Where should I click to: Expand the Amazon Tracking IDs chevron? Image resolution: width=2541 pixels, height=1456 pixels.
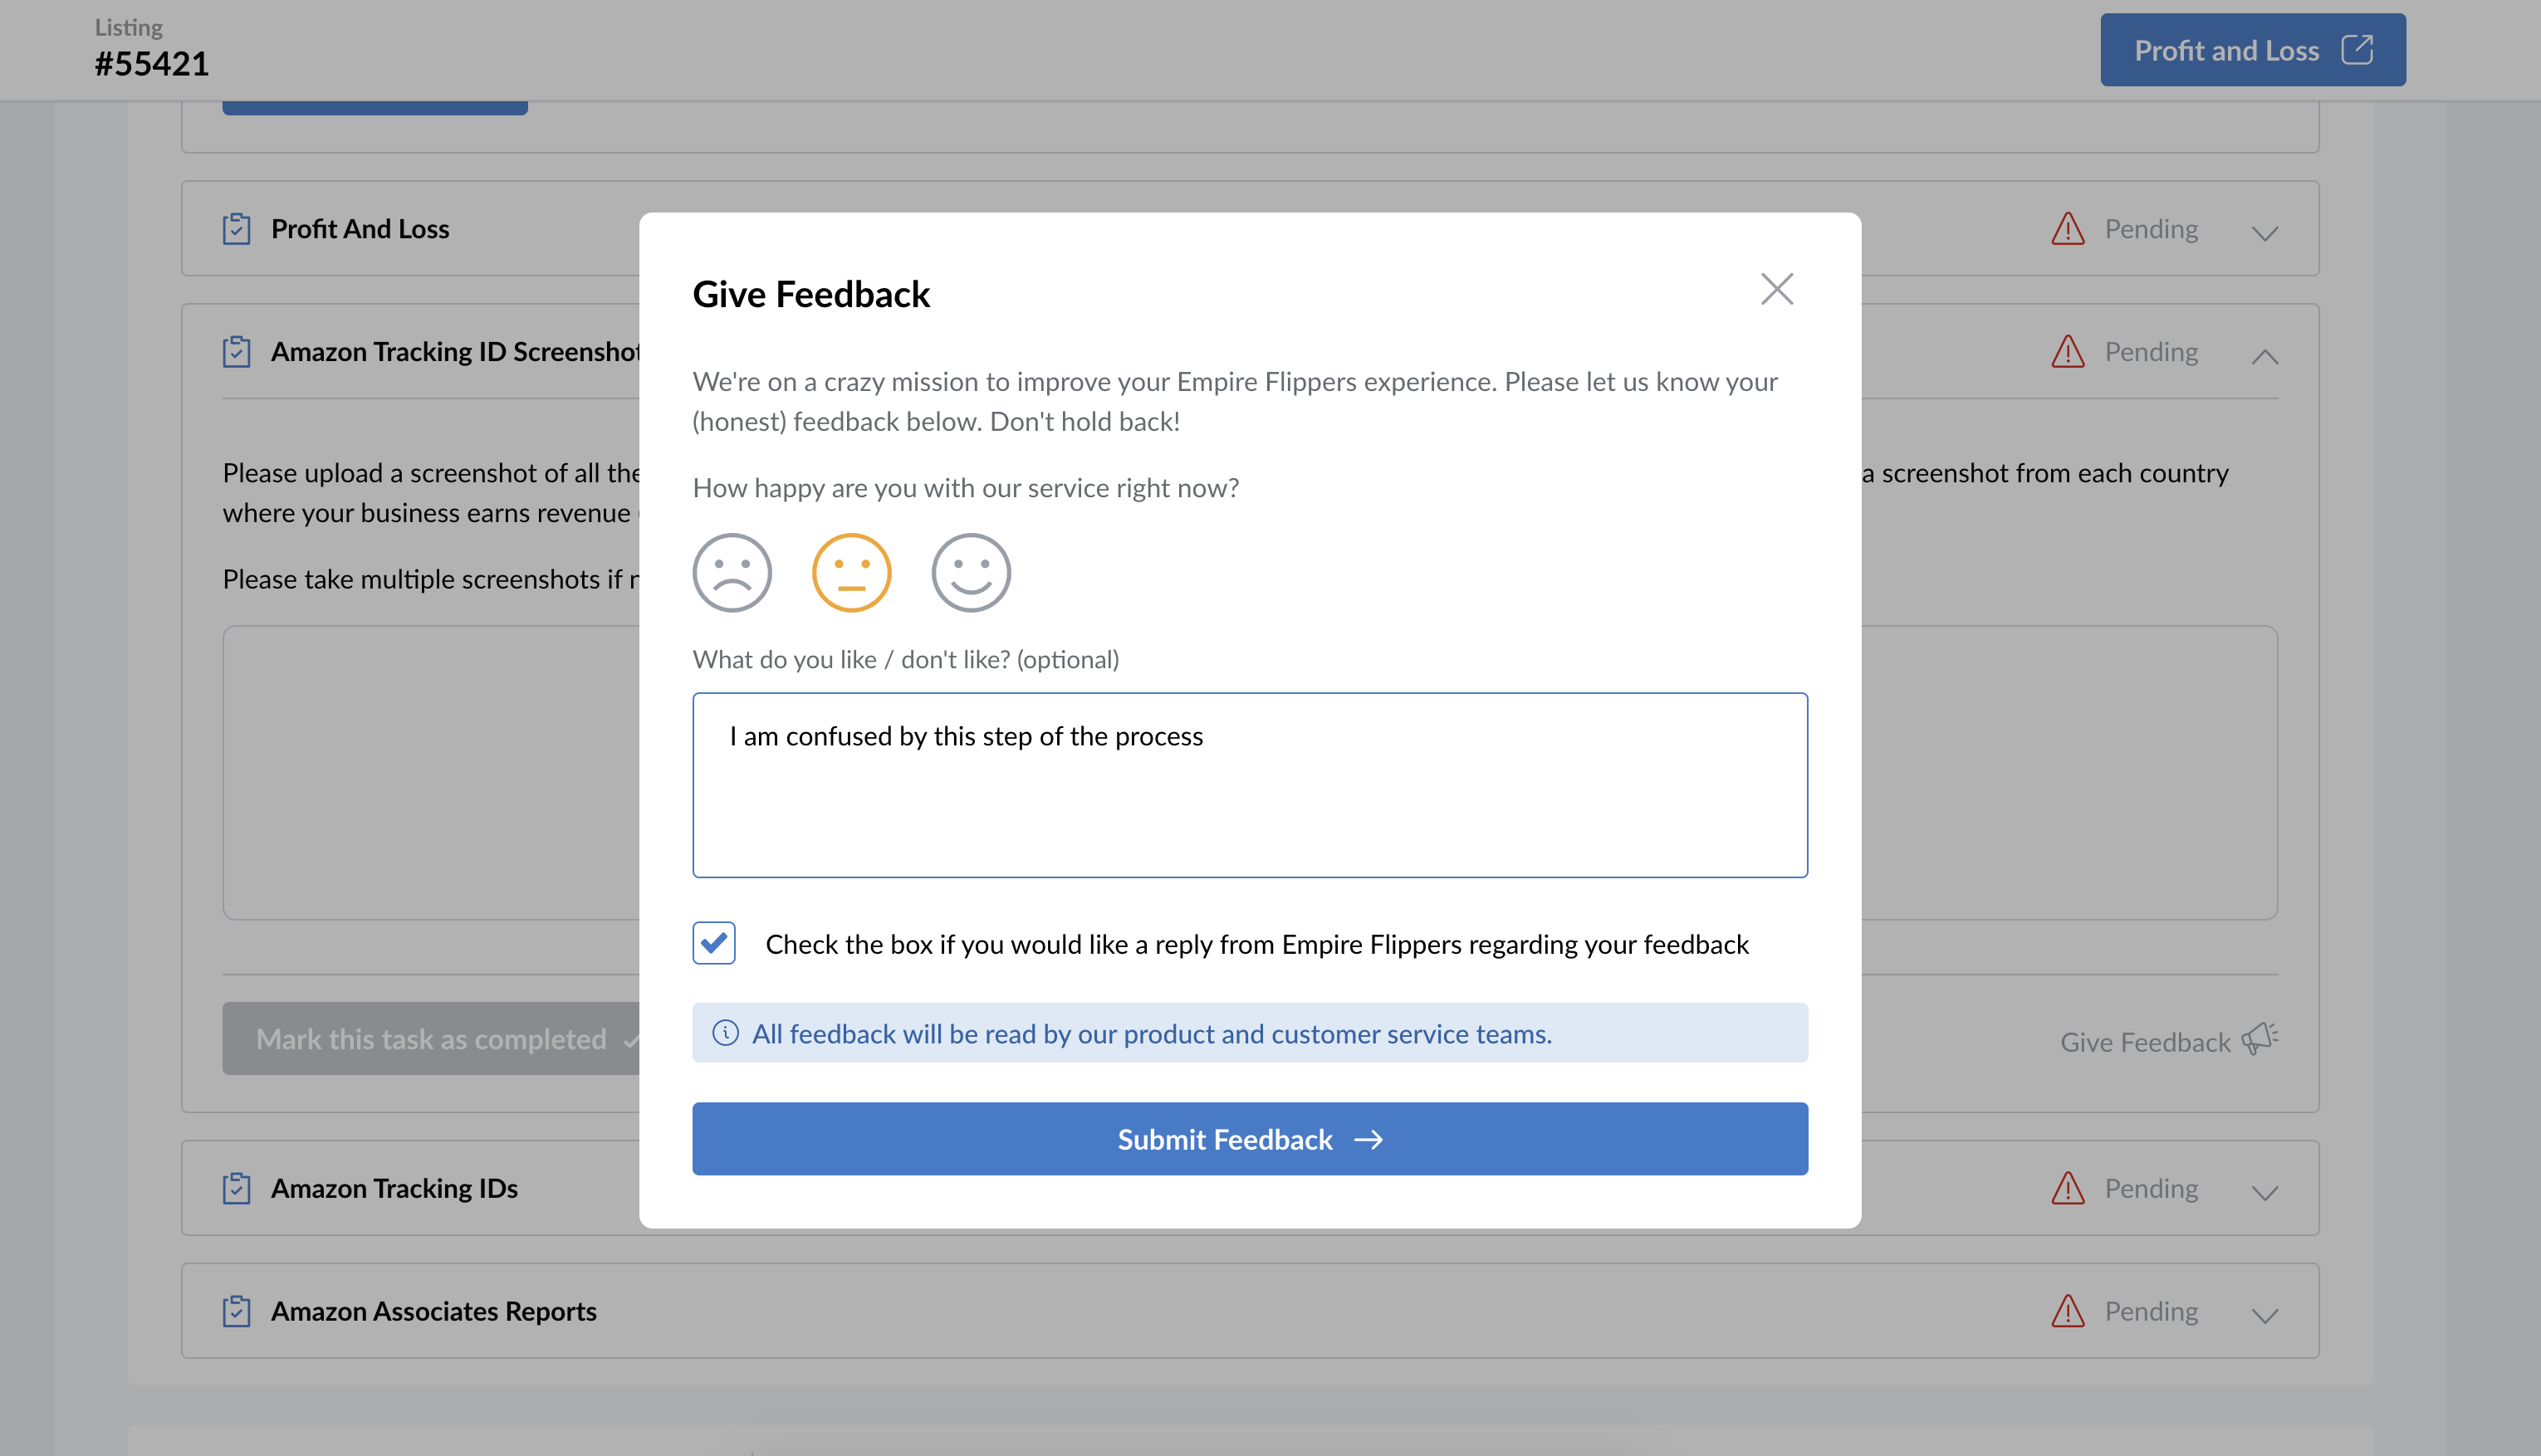coord(2264,1192)
